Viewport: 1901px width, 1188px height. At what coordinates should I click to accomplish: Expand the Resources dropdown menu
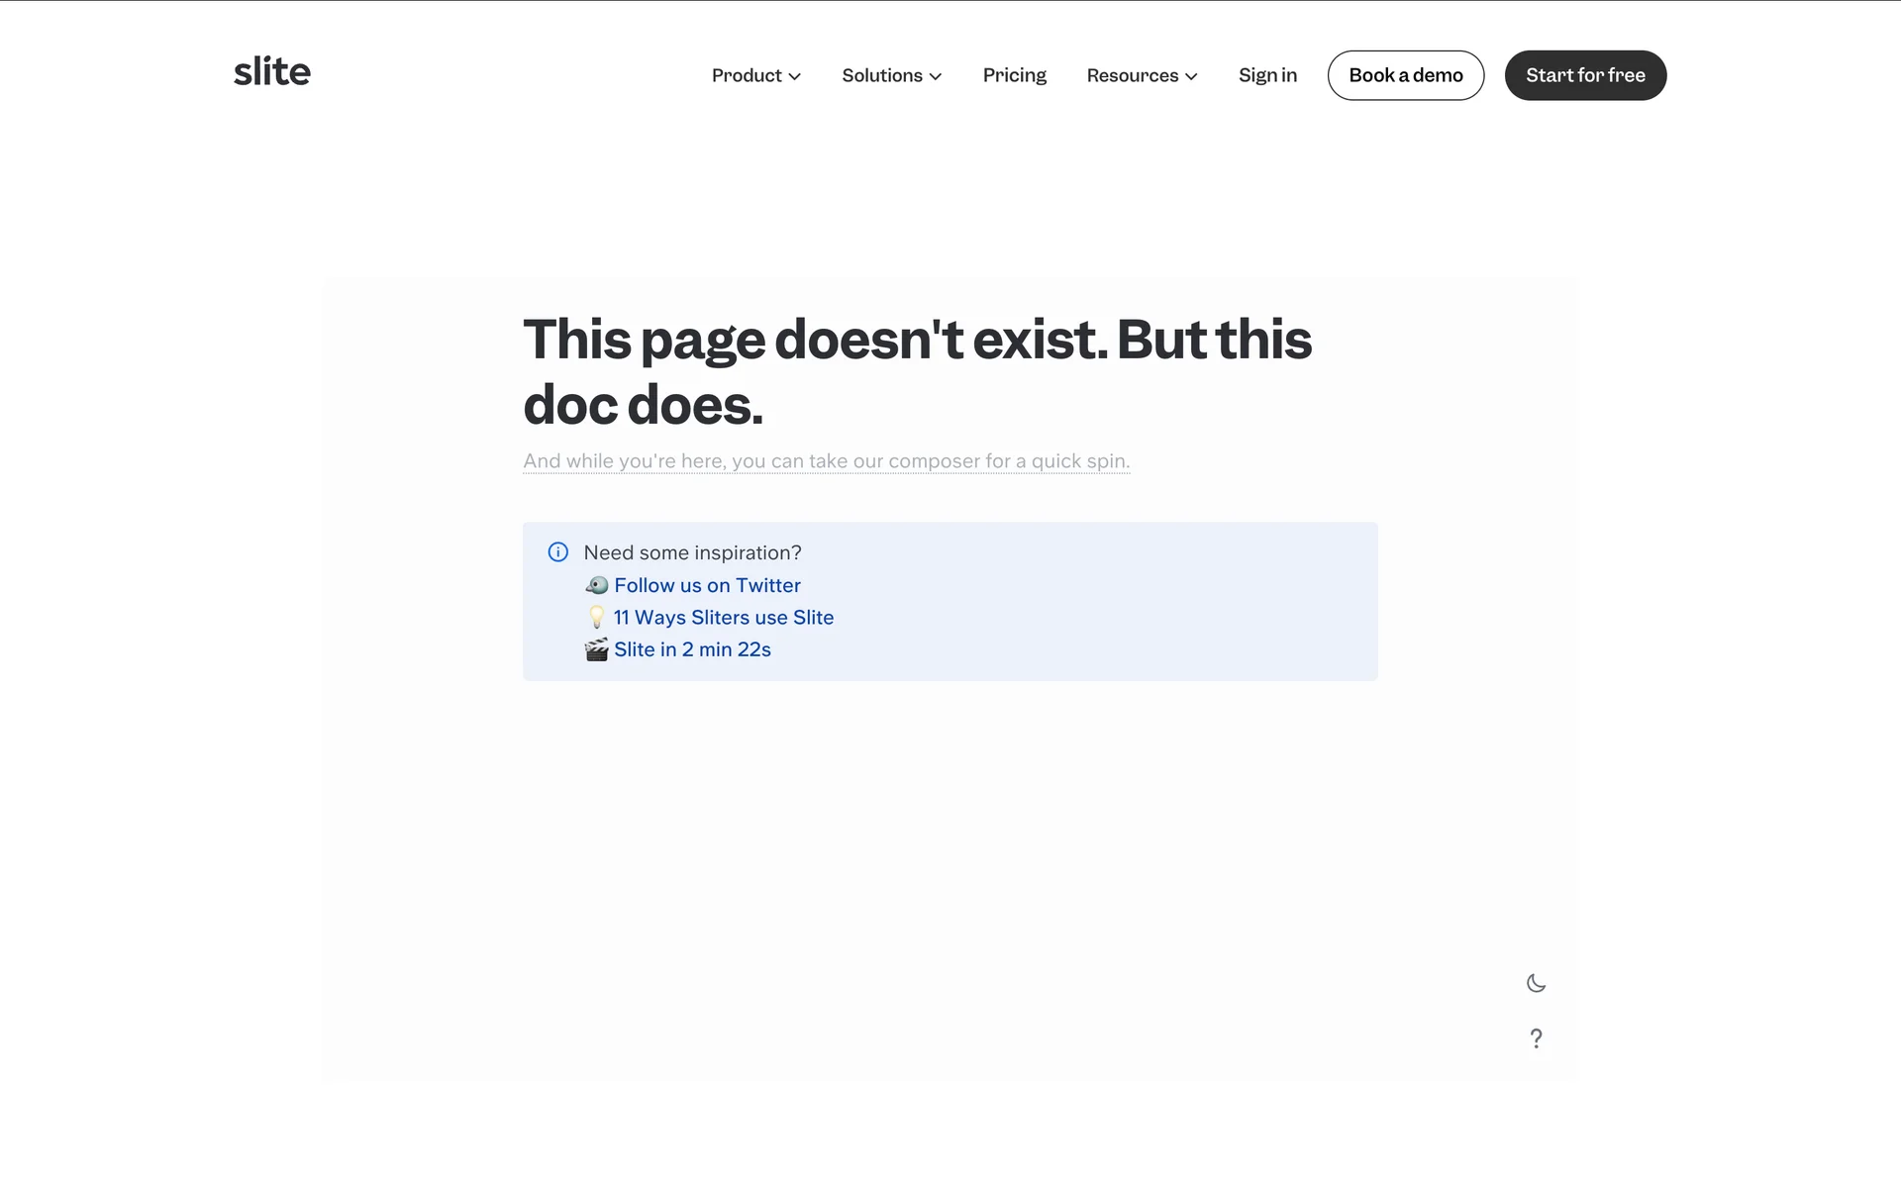[x=1142, y=75]
